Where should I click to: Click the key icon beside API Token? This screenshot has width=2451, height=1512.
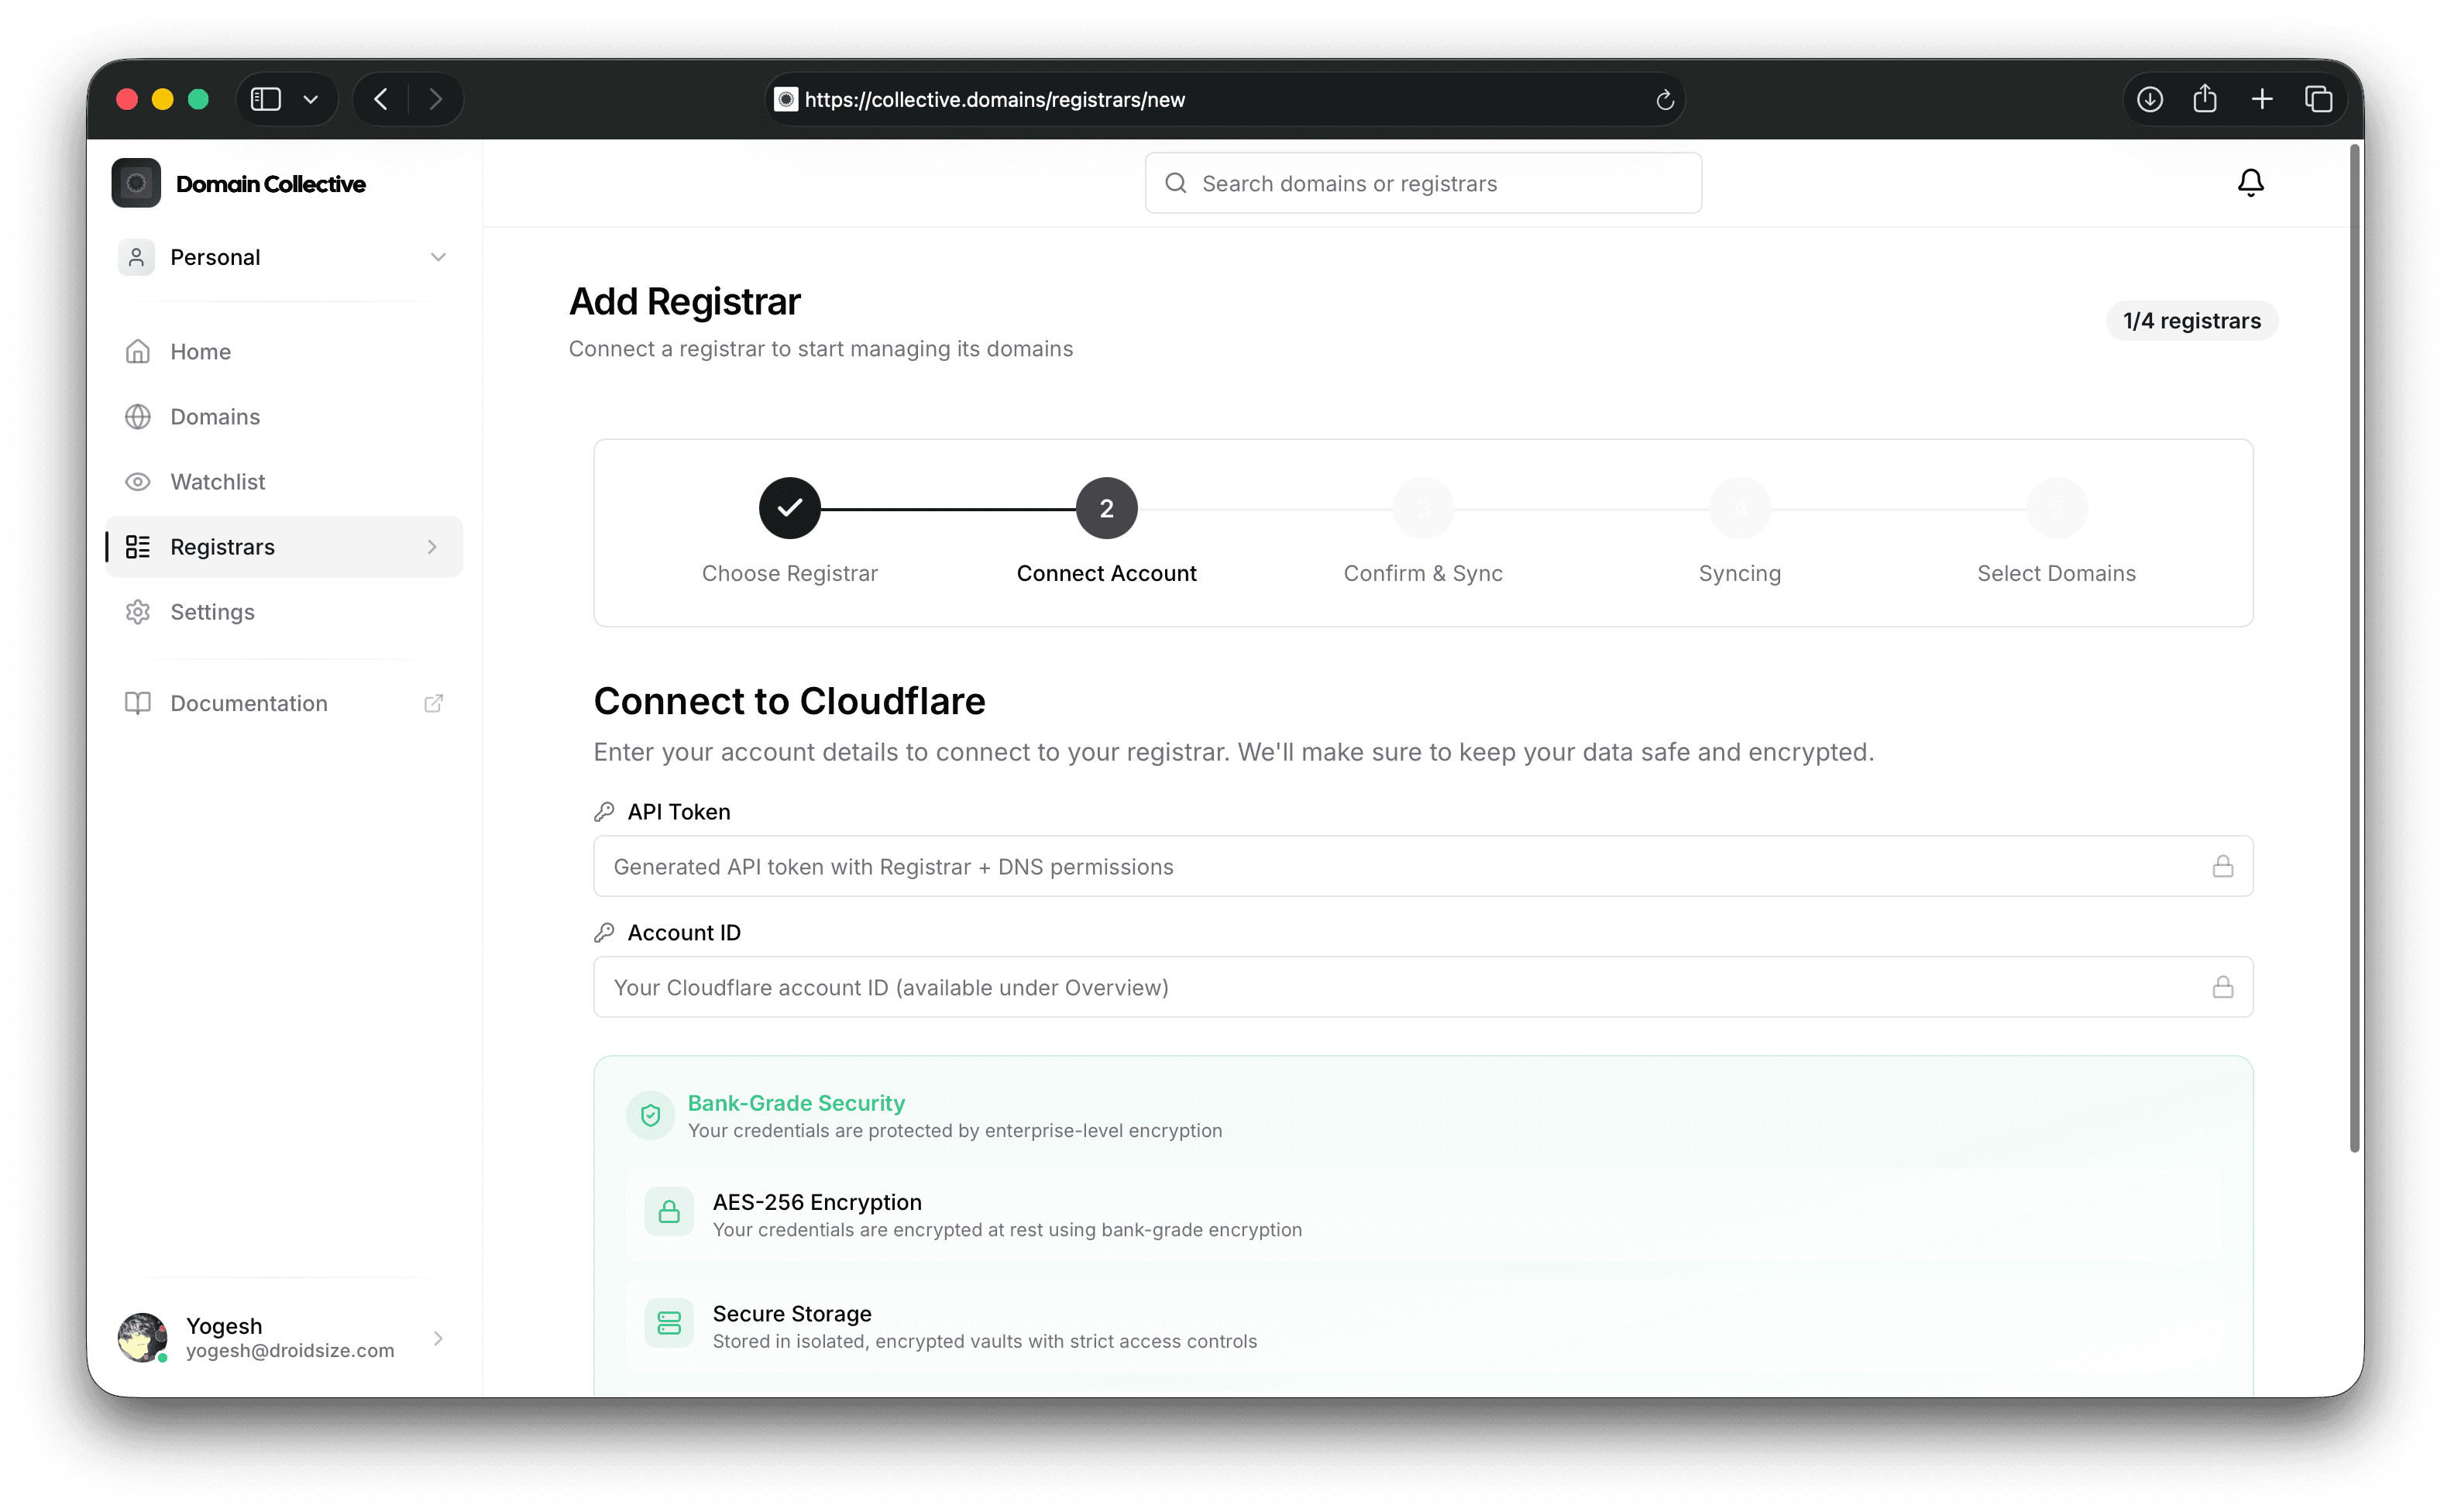[x=604, y=811]
